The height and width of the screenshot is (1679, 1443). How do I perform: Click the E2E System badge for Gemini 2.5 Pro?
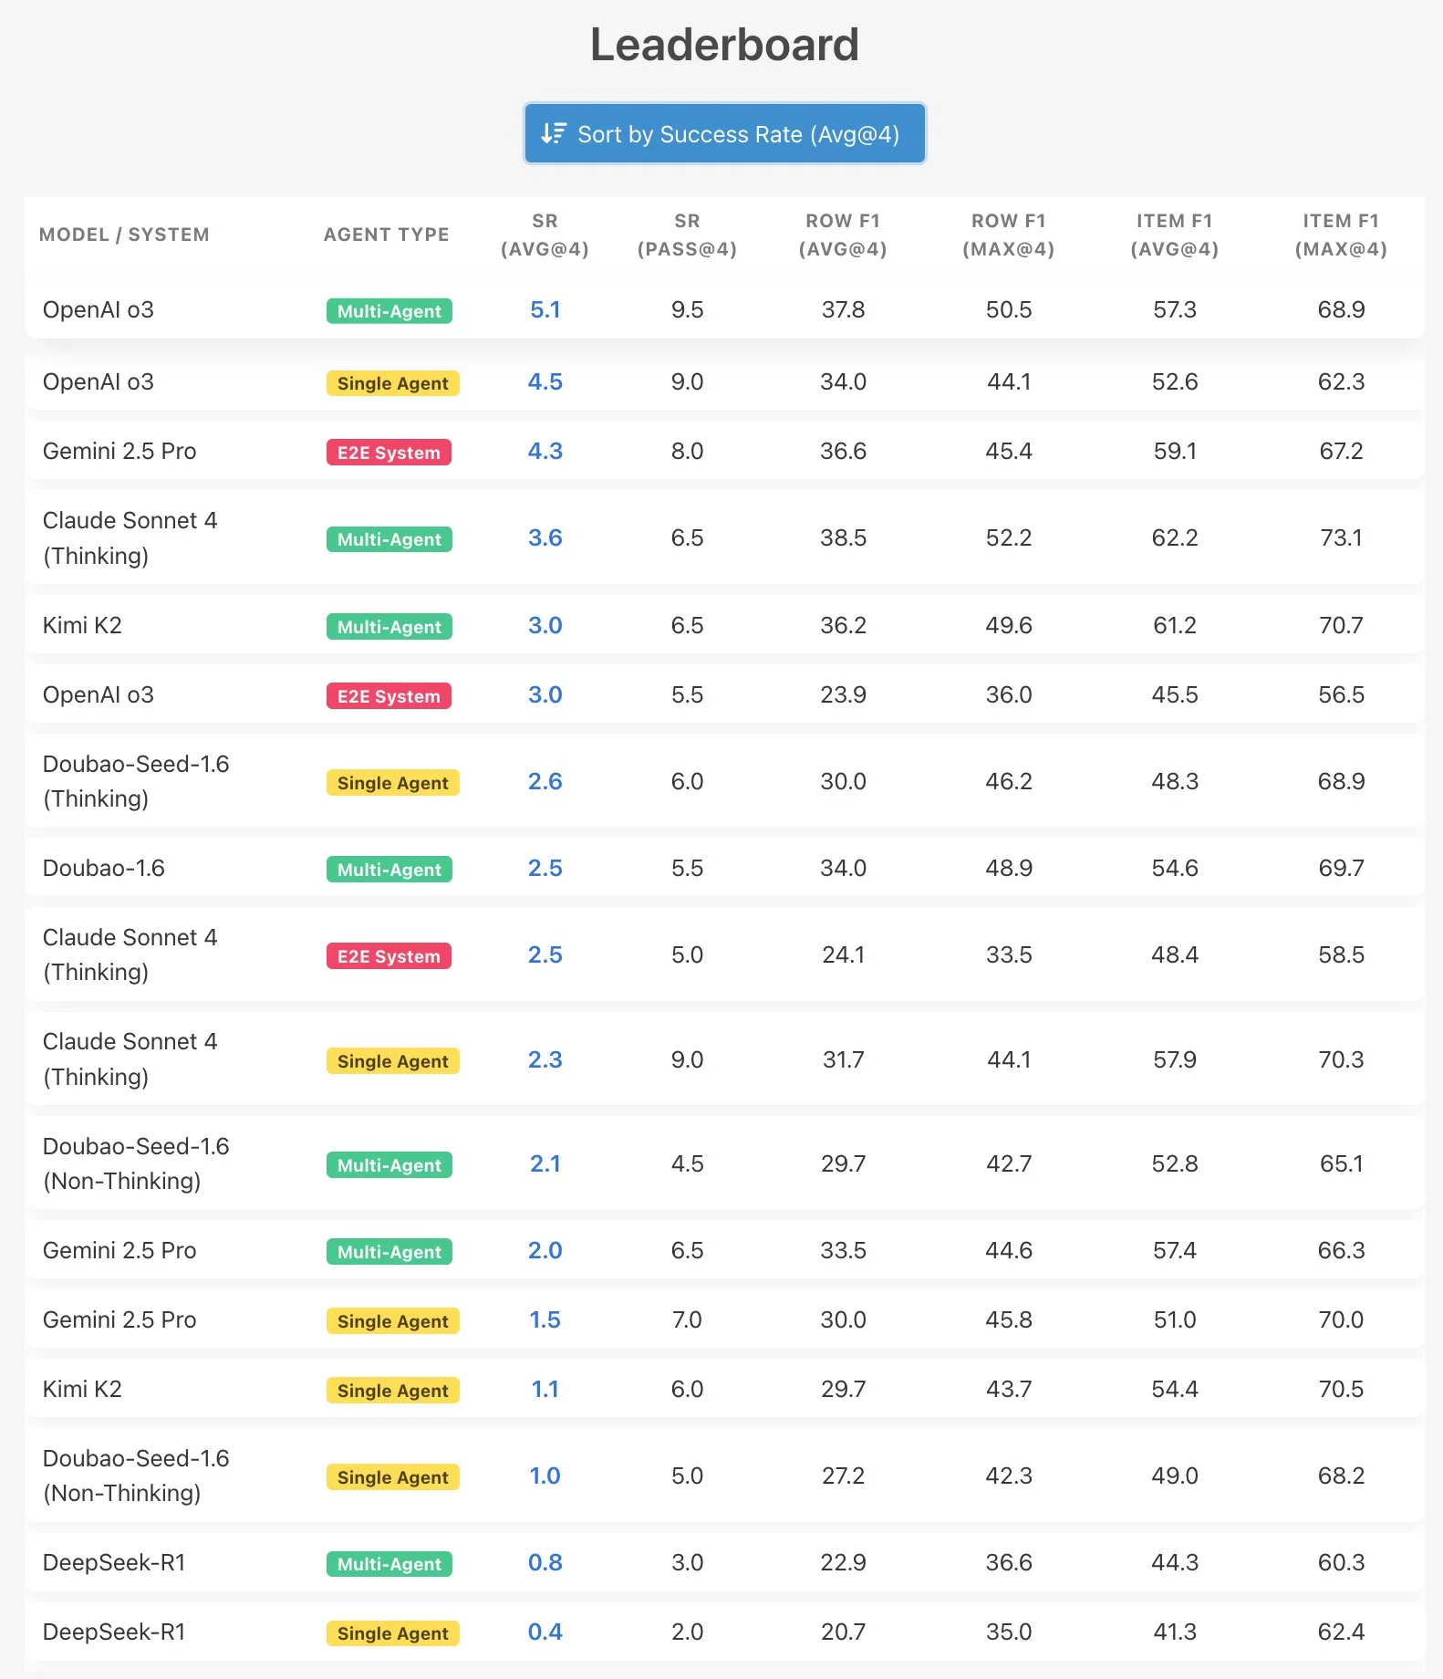tap(389, 453)
